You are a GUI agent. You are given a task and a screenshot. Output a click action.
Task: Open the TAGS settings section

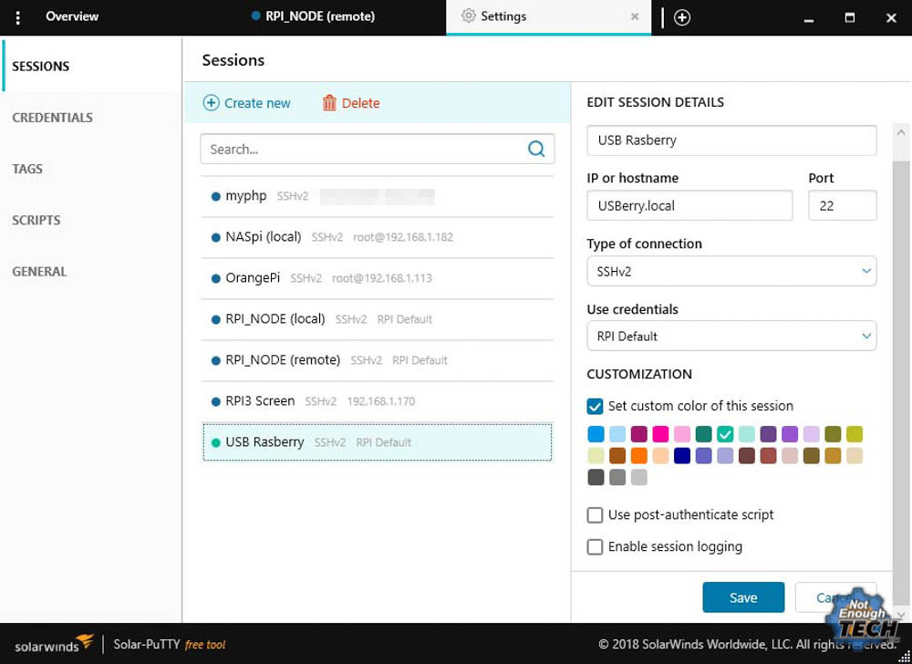tap(27, 170)
